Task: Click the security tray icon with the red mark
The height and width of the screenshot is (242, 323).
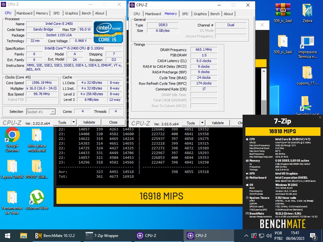Action: (x=254, y=236)
